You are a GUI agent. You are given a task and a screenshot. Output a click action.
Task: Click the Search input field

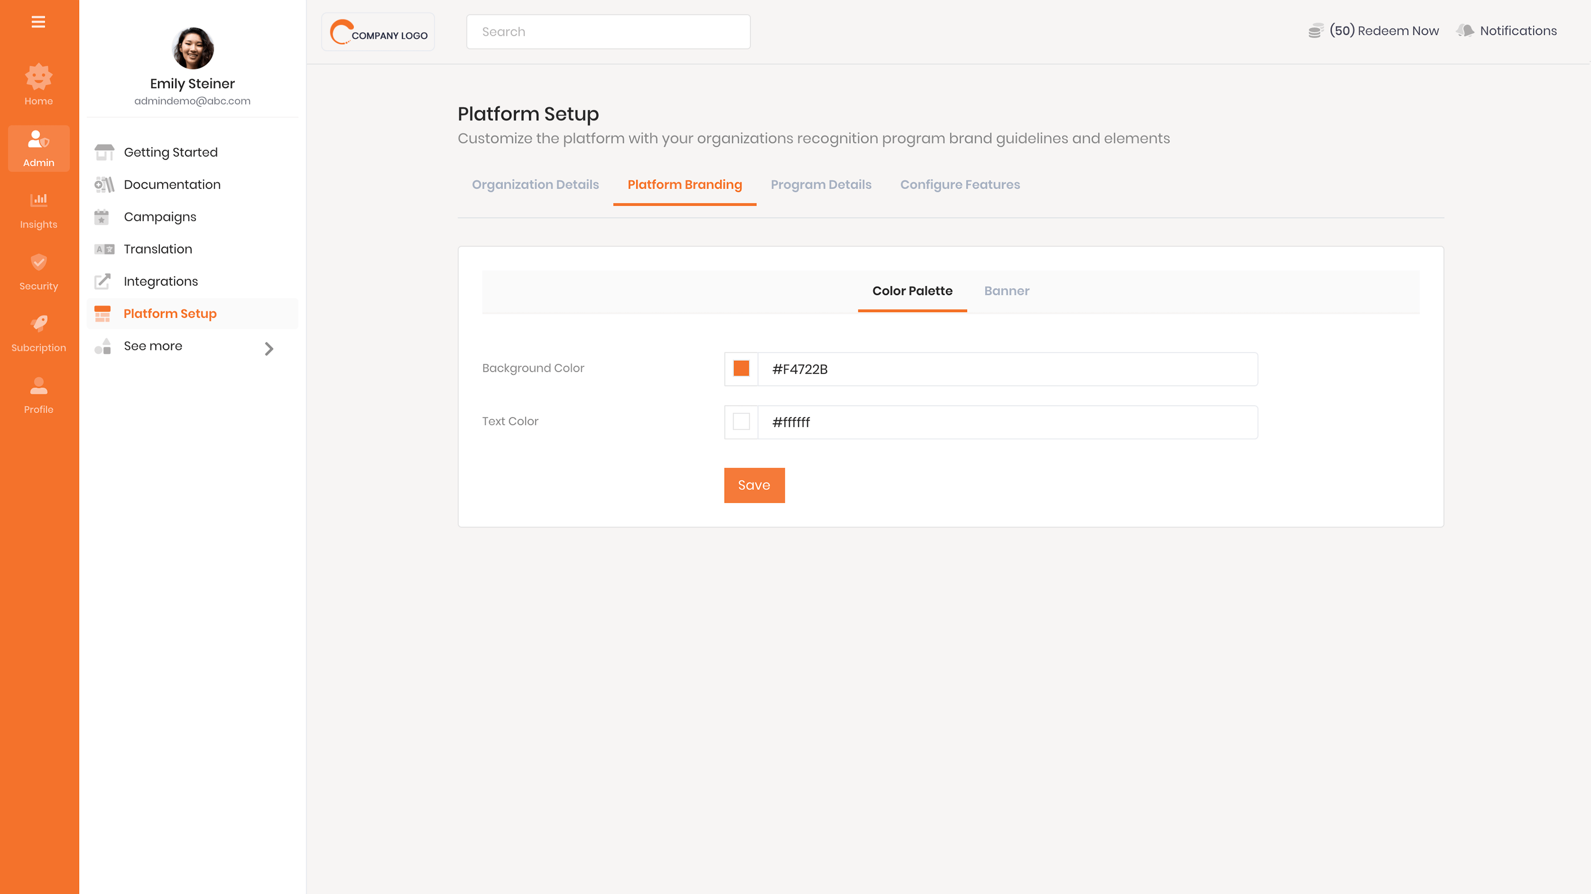pyautogui.click(x=608, y=31)
